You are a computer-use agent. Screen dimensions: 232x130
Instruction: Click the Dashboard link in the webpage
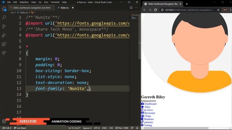tap(150, 104)
